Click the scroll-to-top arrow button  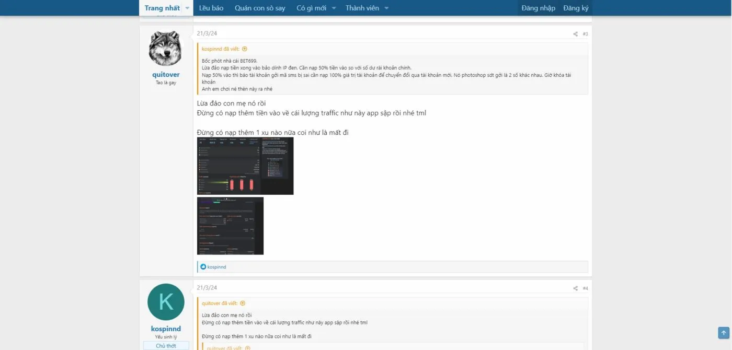click(724, 332)
